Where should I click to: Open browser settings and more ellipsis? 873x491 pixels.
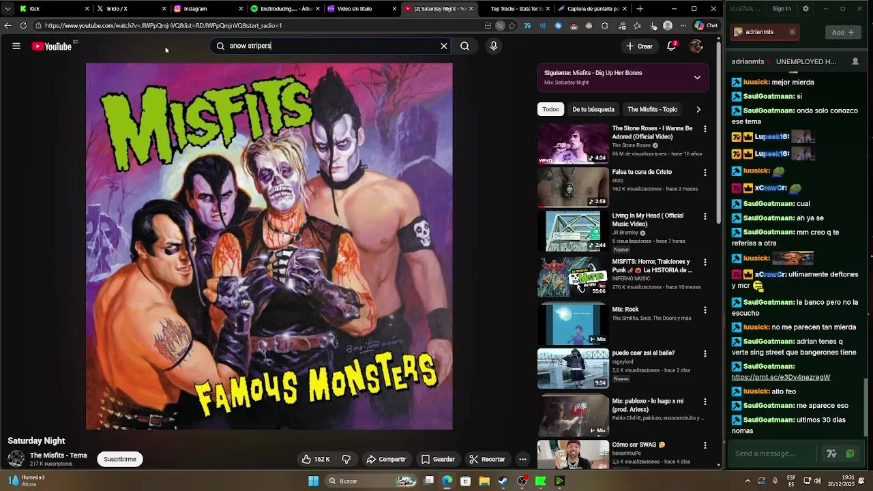[x=683, y=26]
